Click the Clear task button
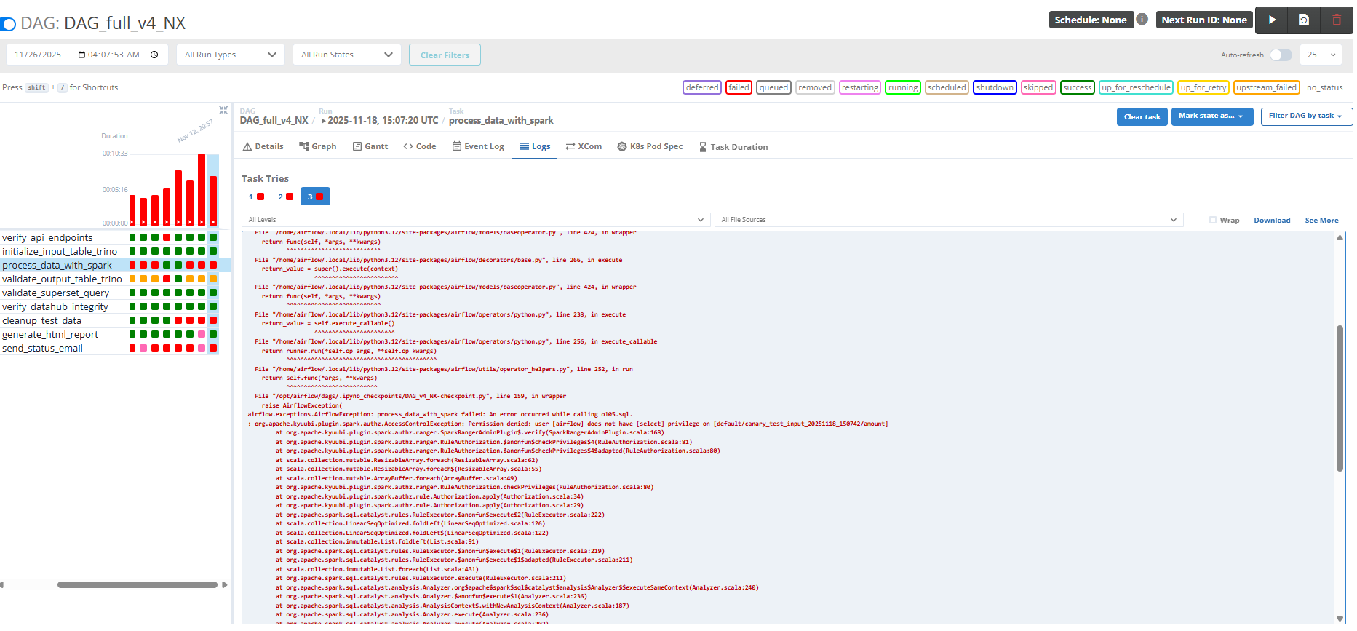Viewport: 1357px width, 631px height. coord(1142,116)
